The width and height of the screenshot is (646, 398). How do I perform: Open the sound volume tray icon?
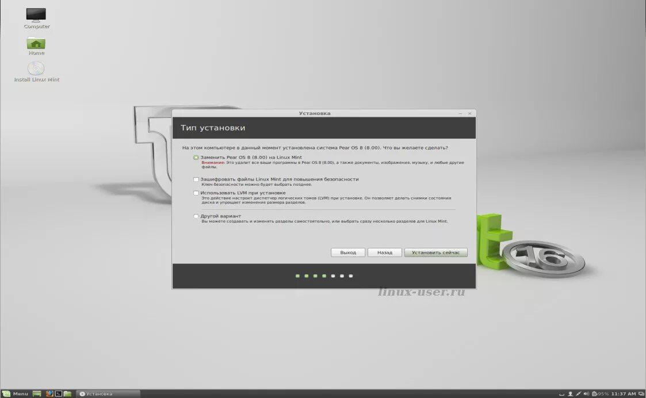[586, 394]
